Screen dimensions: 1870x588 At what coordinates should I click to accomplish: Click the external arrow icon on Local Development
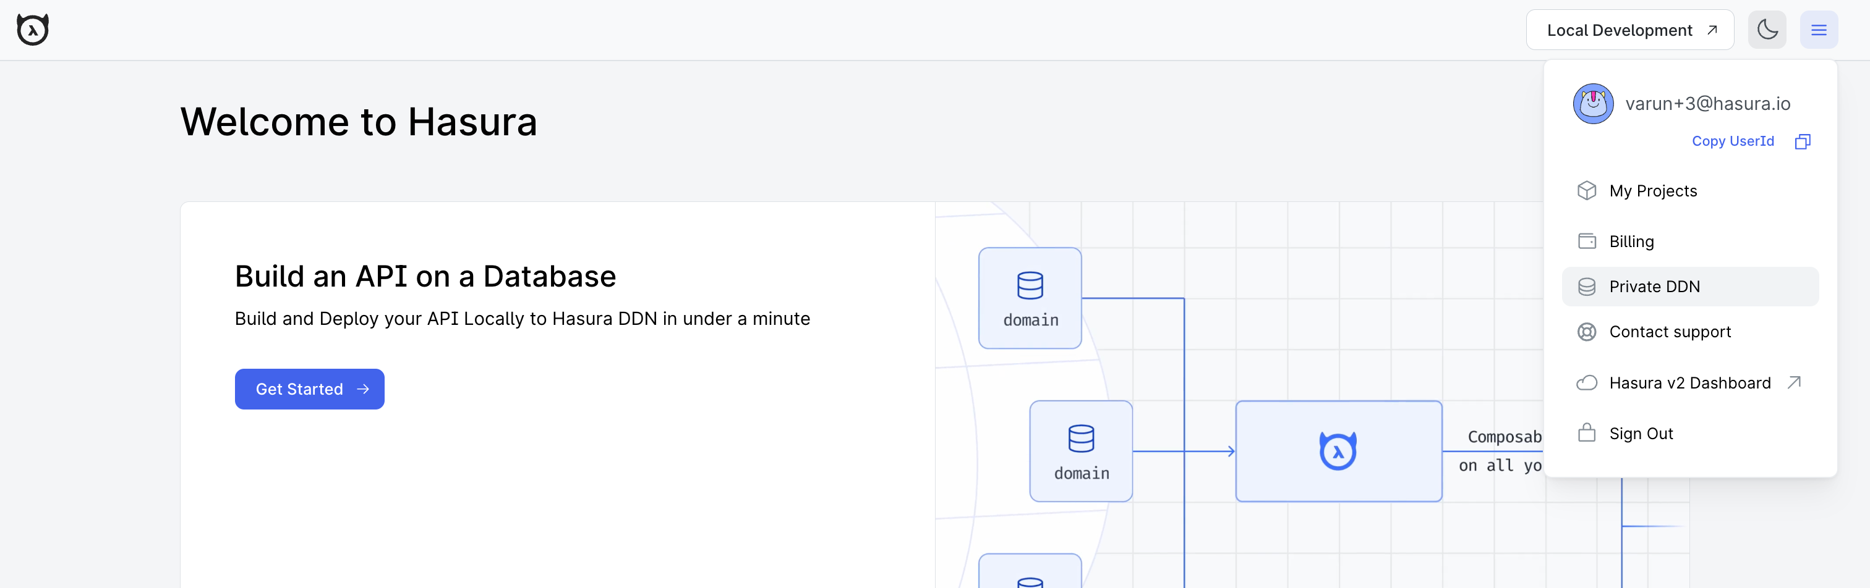(x=1712, y=30)
